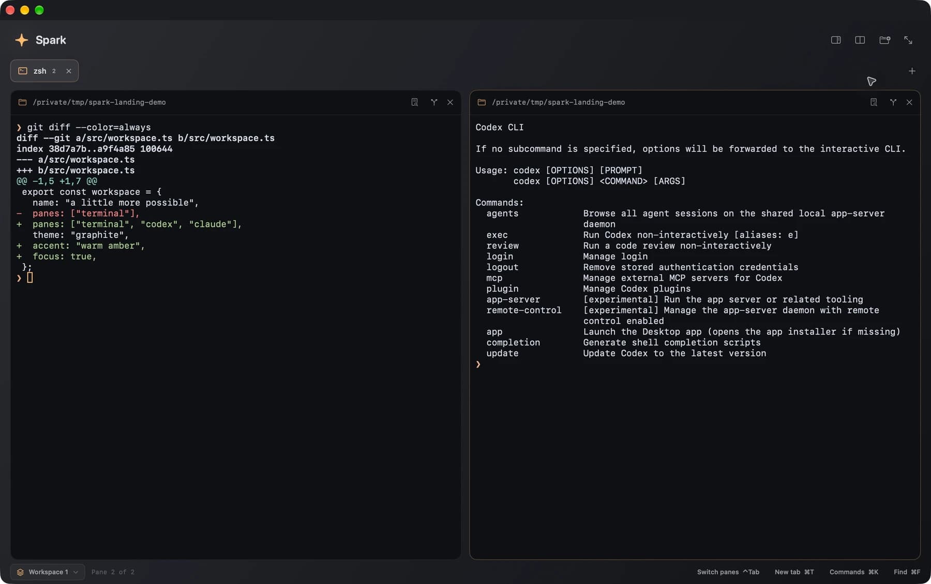Screen dimensions: 931x584
Task: Click the folder icon in the right pane header
Action: 482,102
